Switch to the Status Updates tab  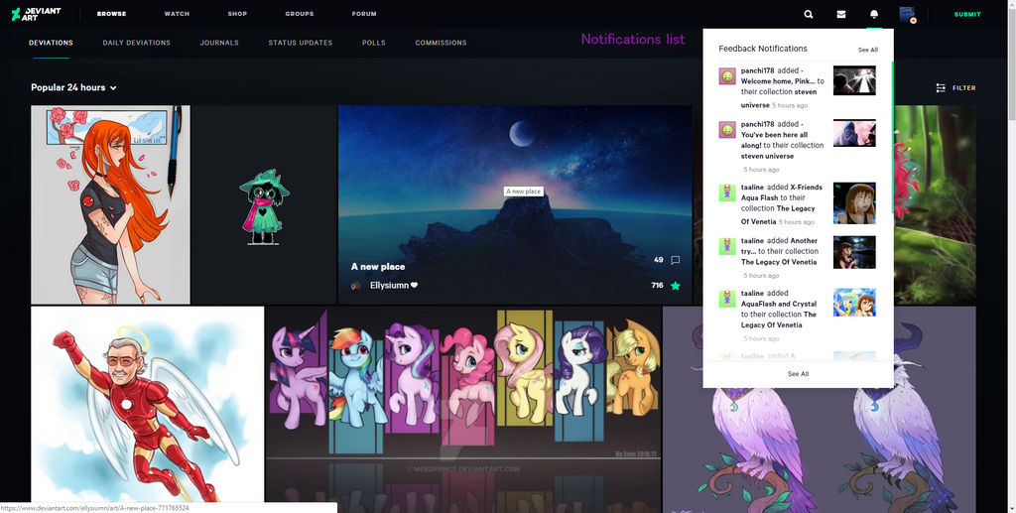tap(300, 43)
